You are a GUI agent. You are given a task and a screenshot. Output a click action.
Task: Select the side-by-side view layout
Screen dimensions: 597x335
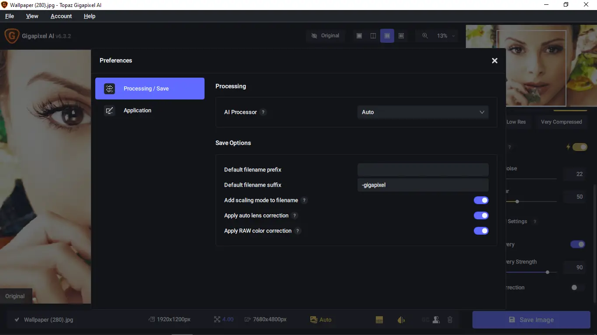coord(387,36)
